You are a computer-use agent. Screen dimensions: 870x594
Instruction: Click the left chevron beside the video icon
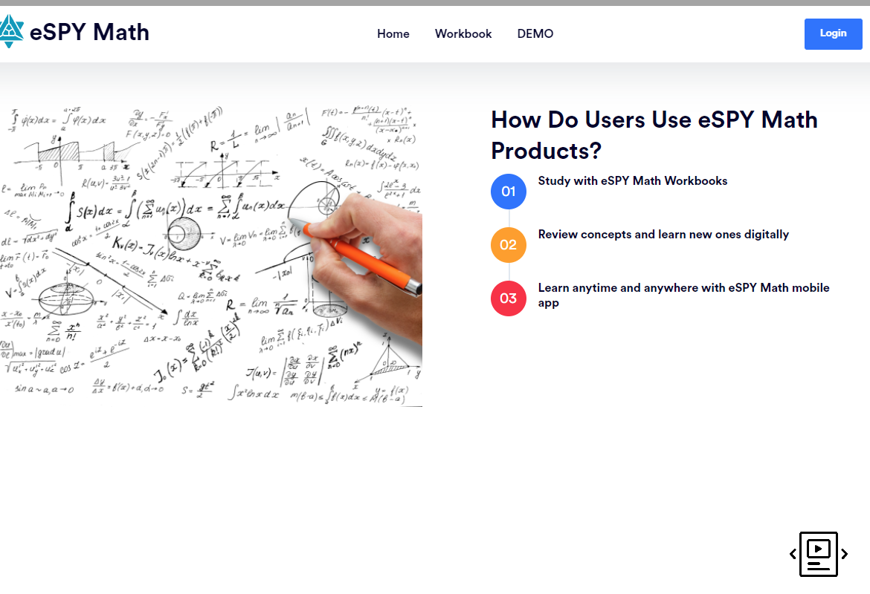(793, 554)
